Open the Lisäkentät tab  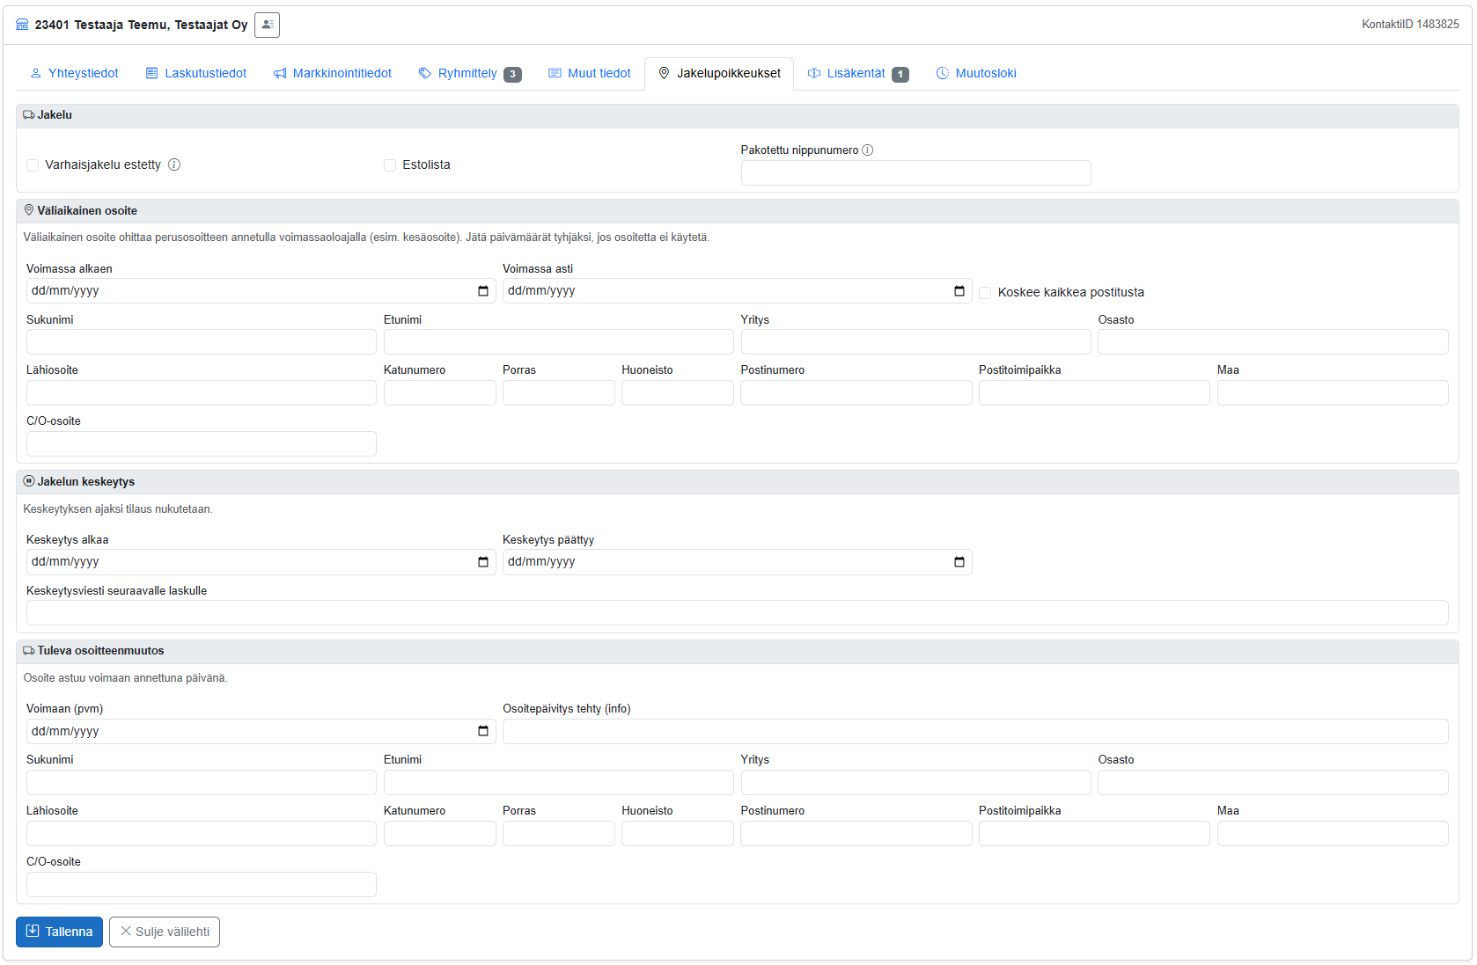(x=858, y=73)
